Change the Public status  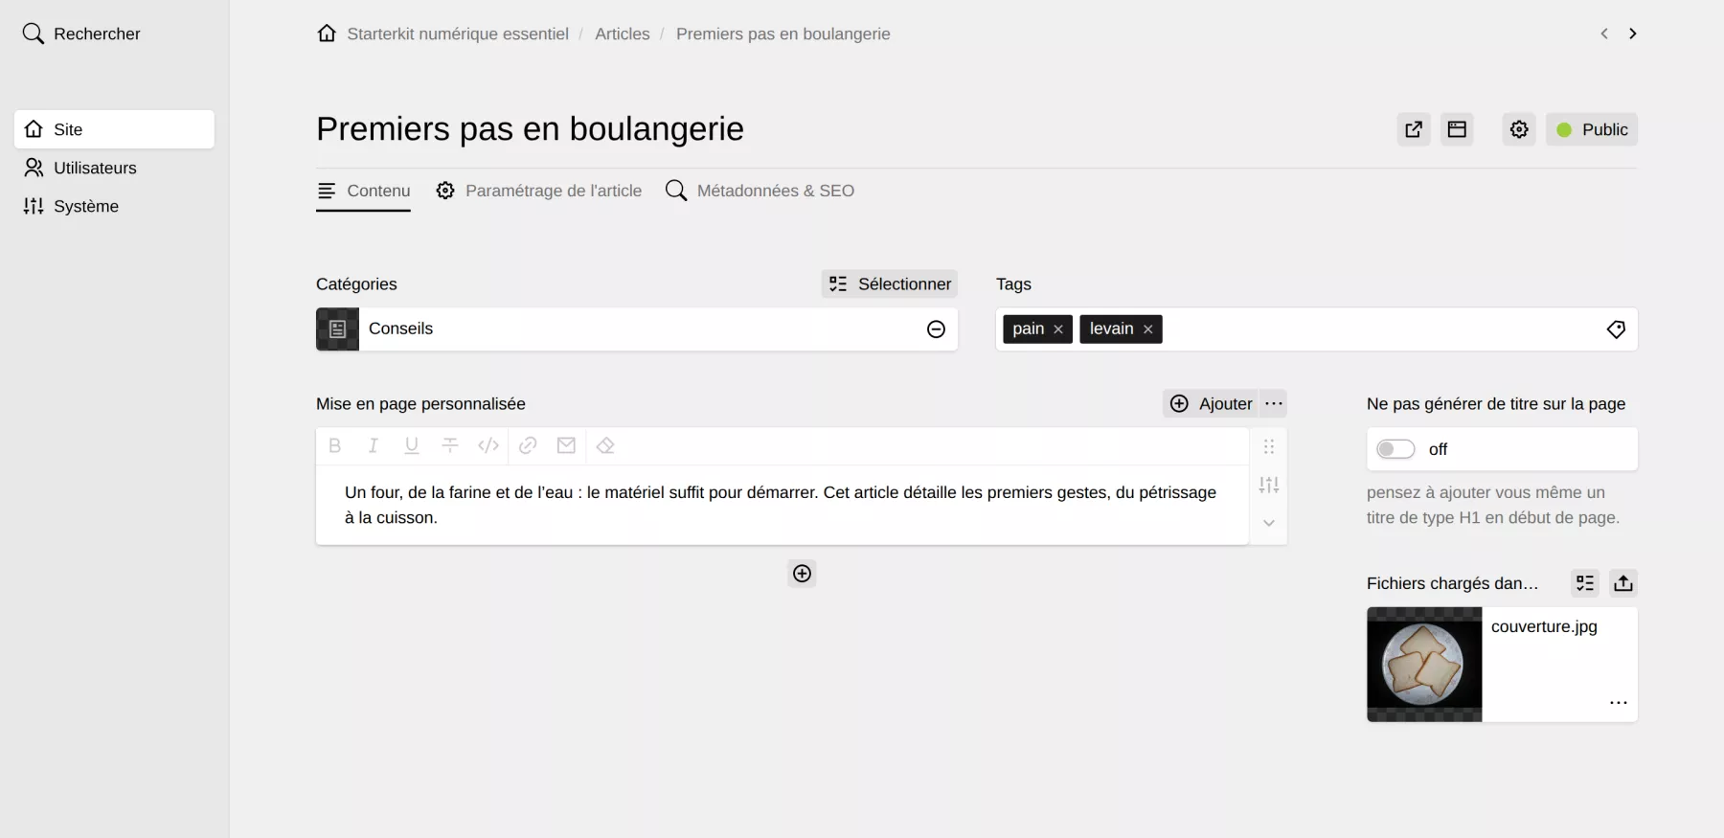[x=1592, y=129]
